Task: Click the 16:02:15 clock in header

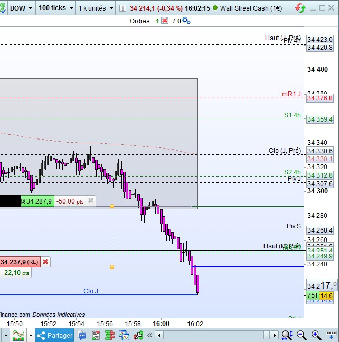Action: click(x=197, y=8)
